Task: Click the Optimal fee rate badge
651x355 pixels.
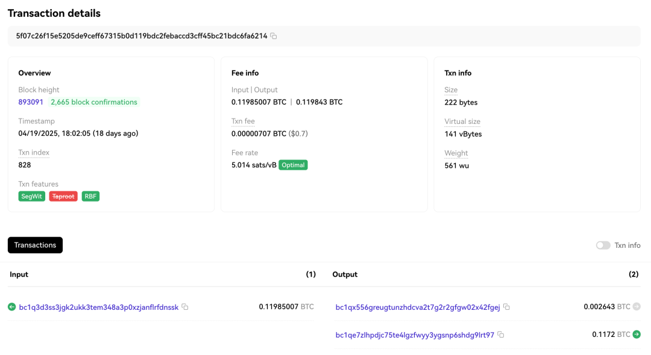Action: [x=293, y=165]
